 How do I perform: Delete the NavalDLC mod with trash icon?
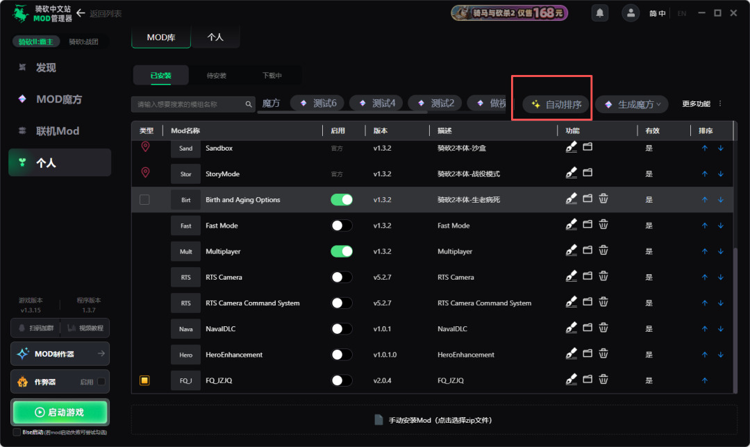[603, 328]
